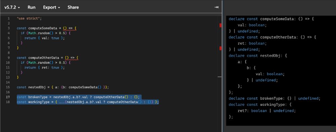336x132 pixels.
Task: Open the Export dropdown menu
Action: click(x=52, y=7)
